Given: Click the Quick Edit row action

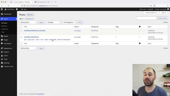Looking at the screenshot, I should 31,40.
